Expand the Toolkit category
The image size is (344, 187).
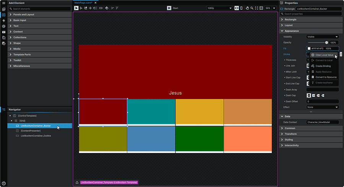tap(40, 60)
